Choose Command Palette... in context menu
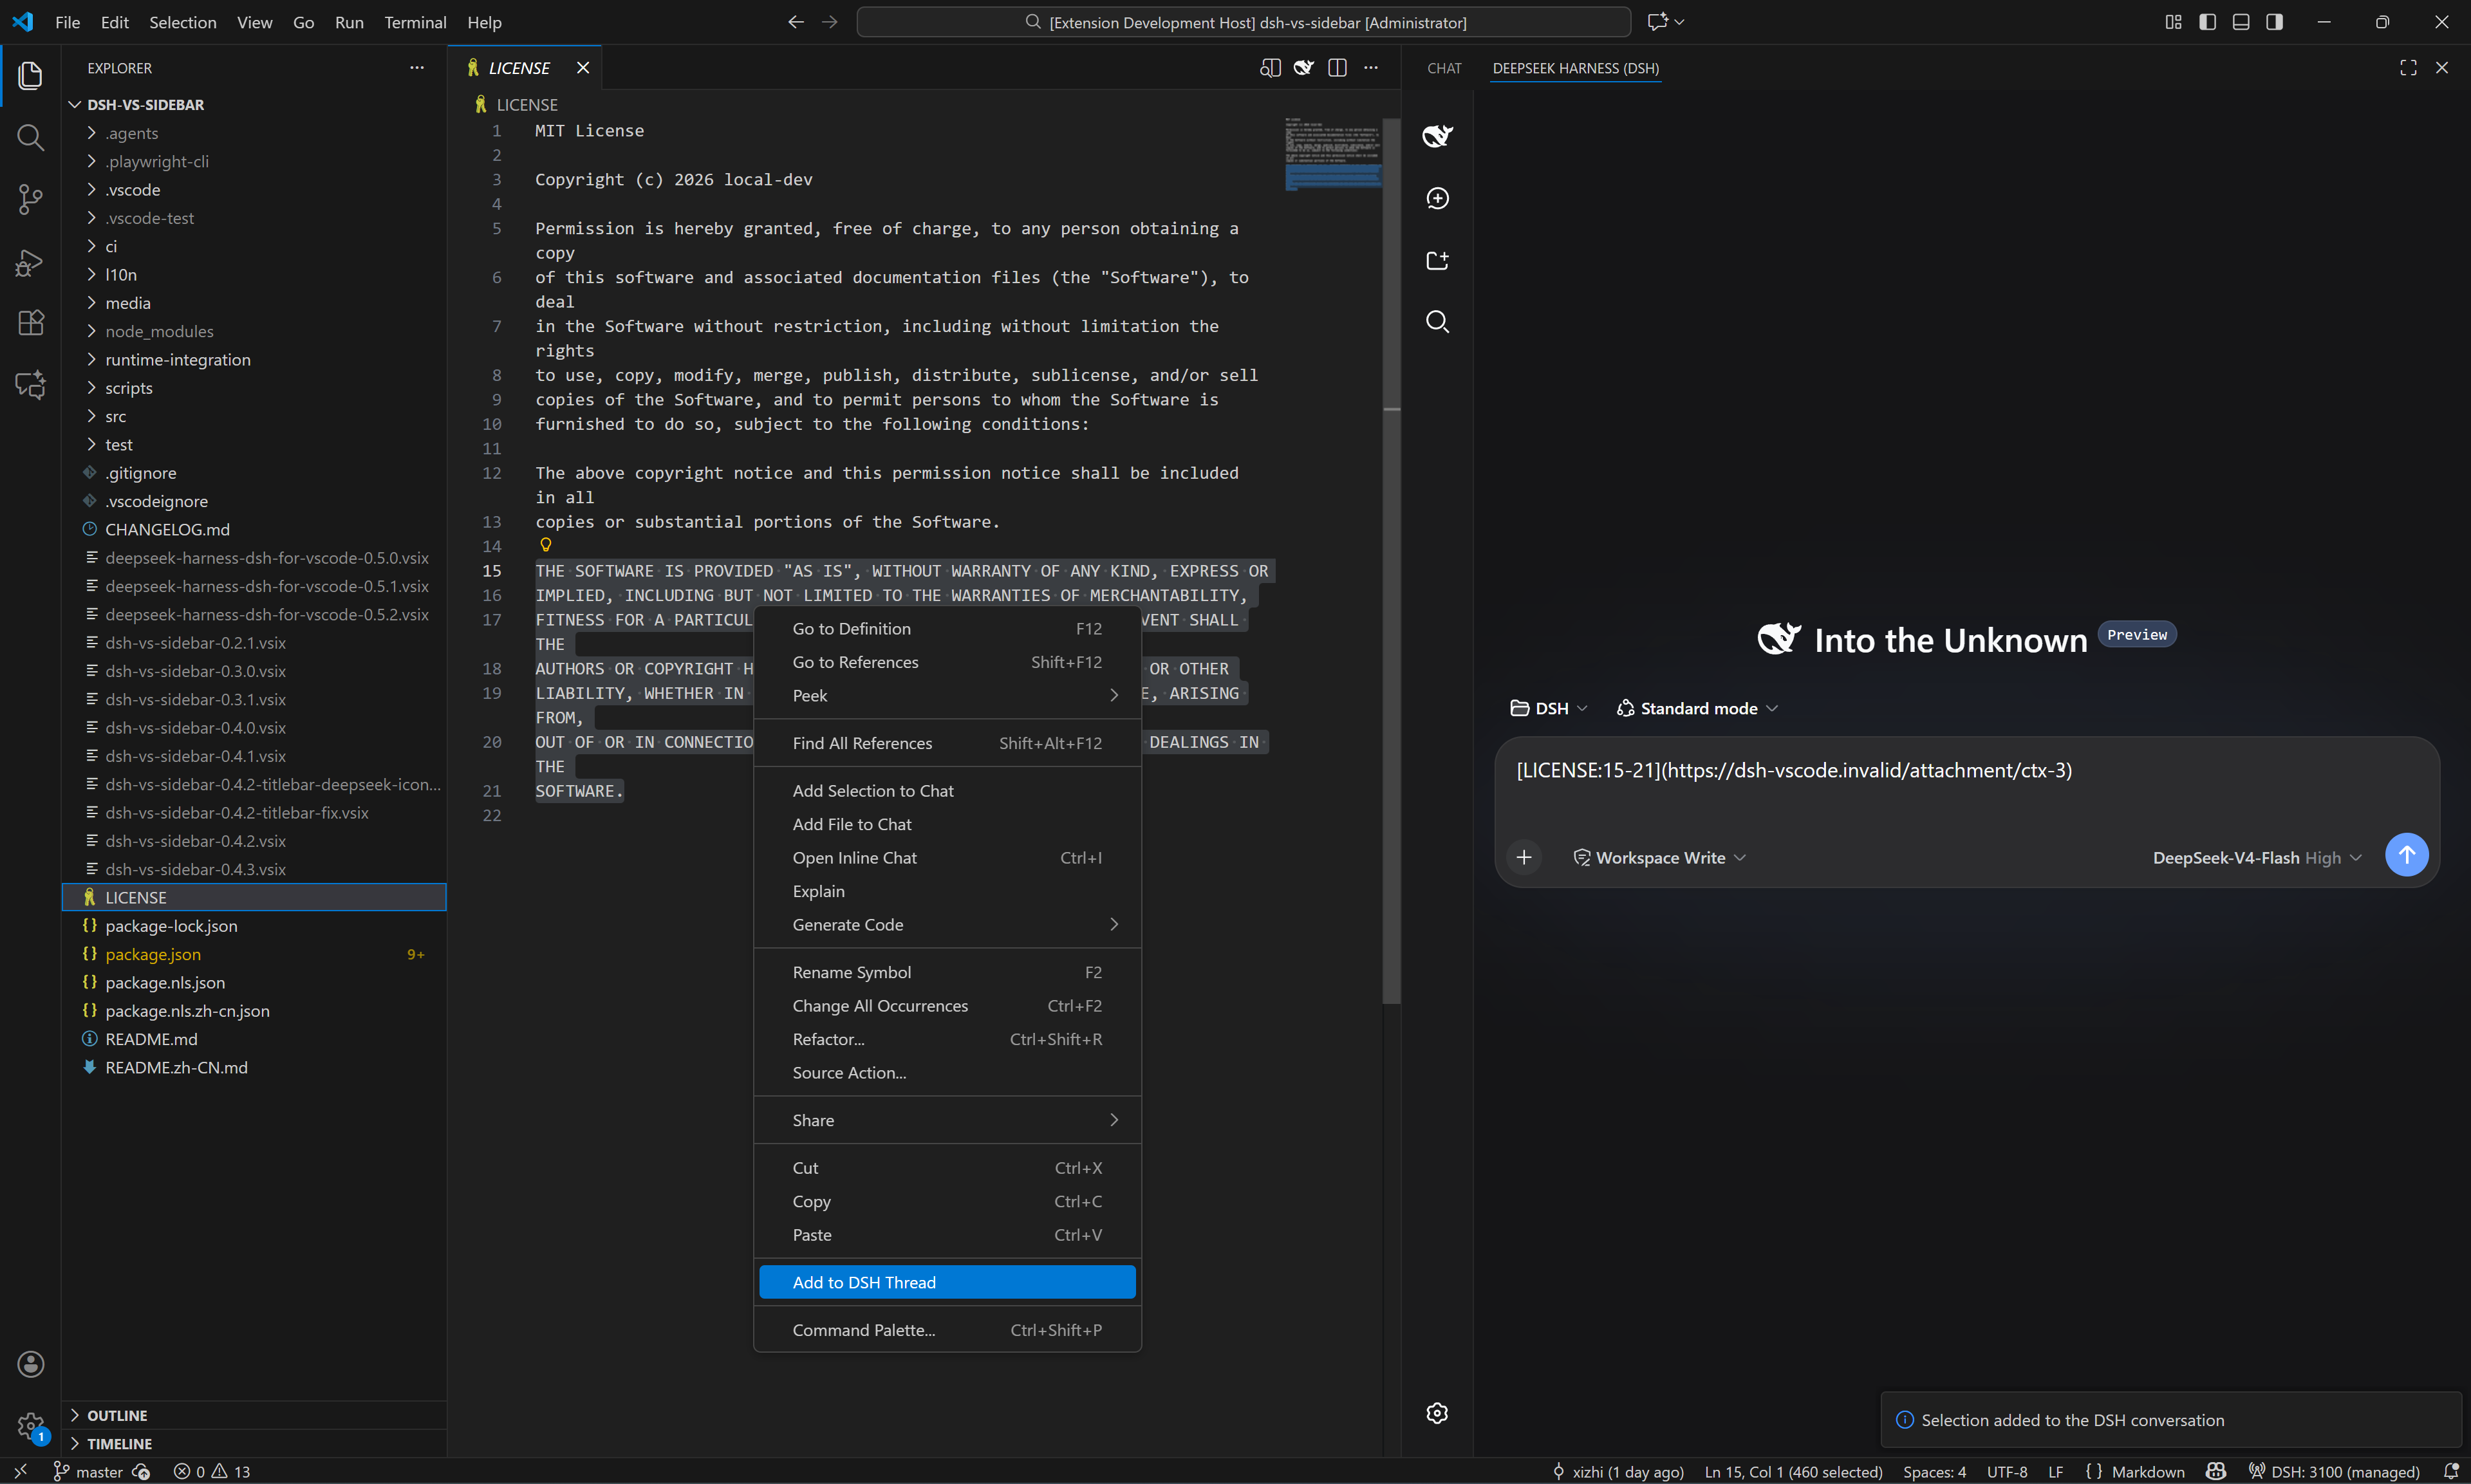 (x=947, y=1330)
